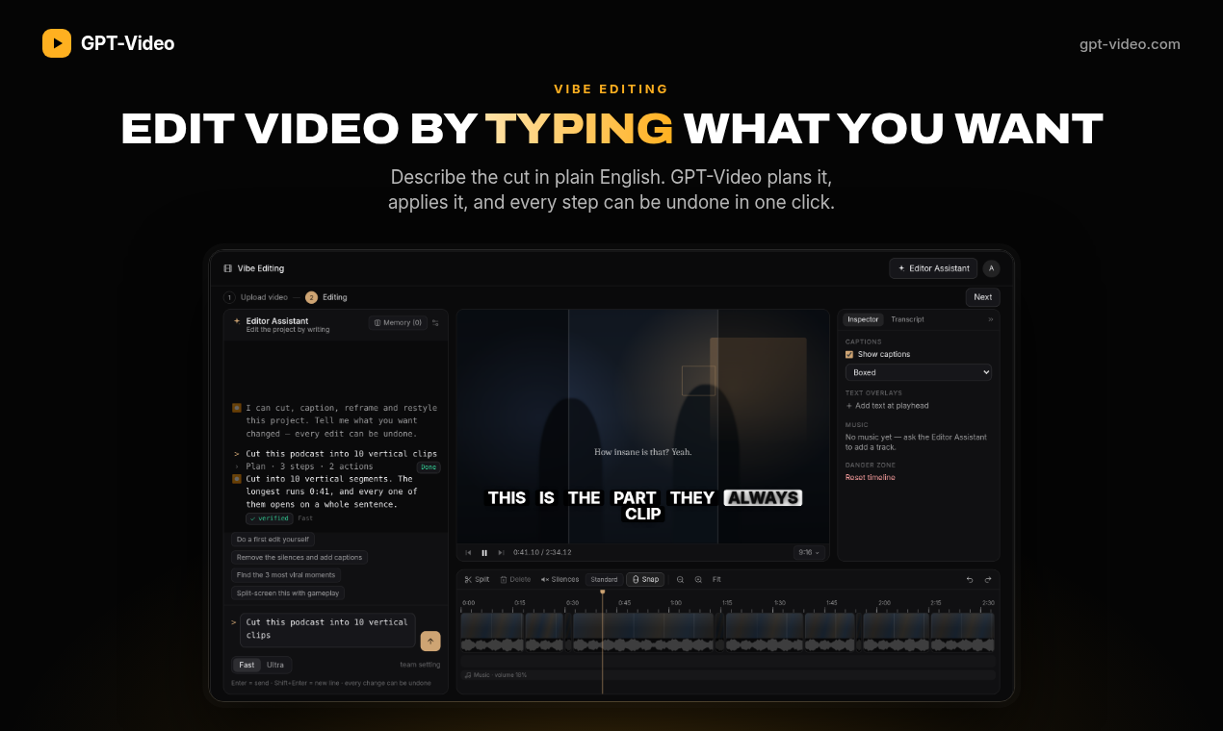Click the Silences mute tool
This screenshot has width=1223, height=731.
(x=559, y=579)
